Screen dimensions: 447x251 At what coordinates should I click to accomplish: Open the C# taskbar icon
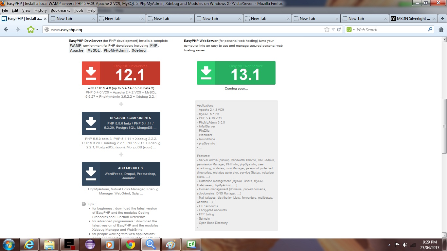point(191,244)
